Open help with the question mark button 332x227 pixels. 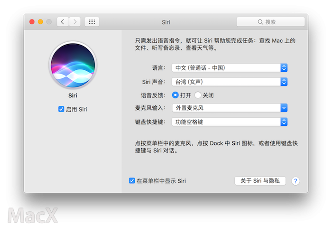(295, 181)
